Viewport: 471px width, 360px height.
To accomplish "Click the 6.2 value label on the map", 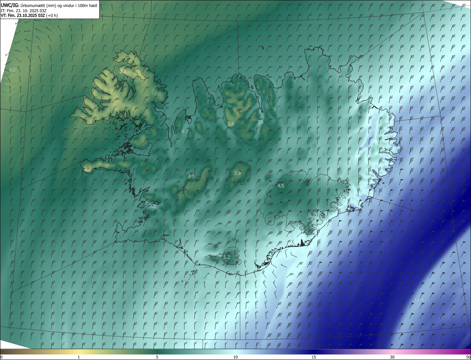I will [x=361, y=114].
